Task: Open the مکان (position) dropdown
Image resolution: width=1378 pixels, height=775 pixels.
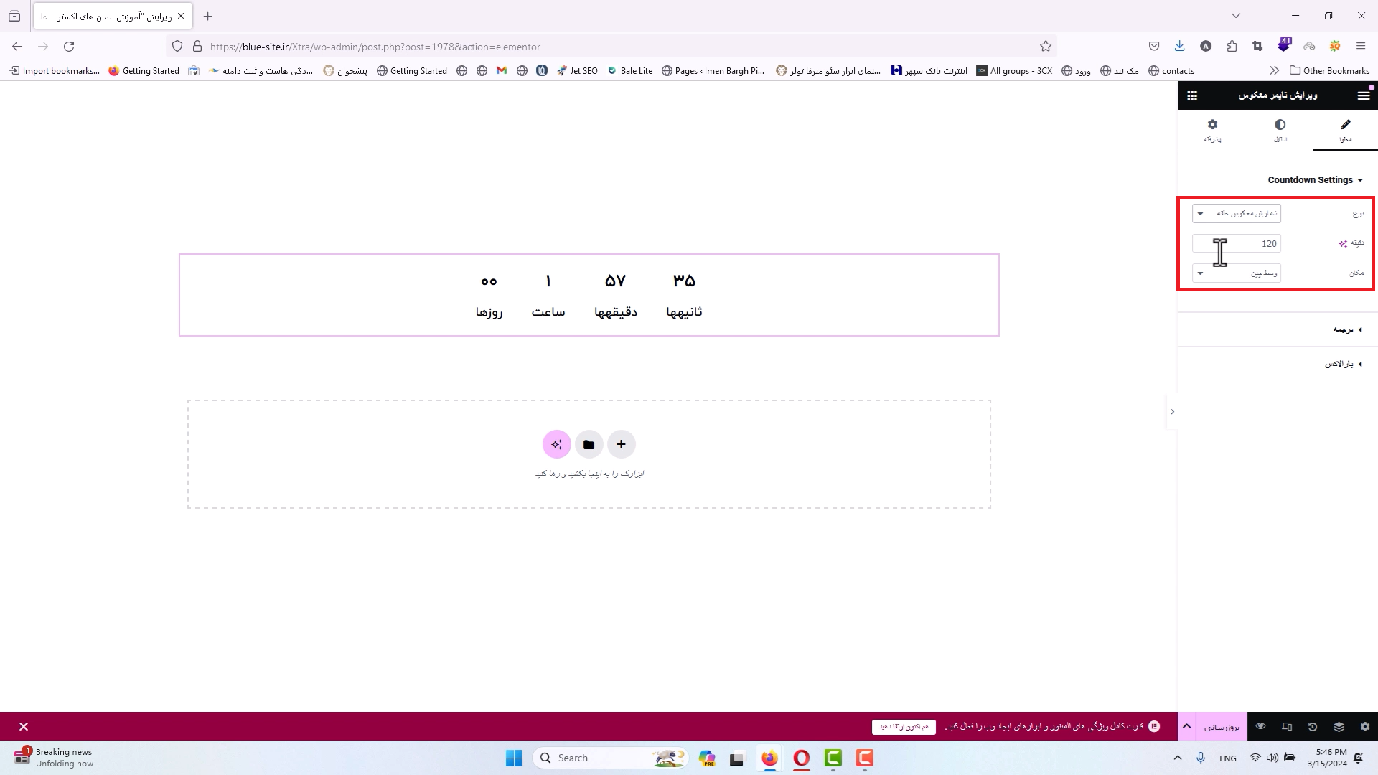Action: tap(1236, 273)
